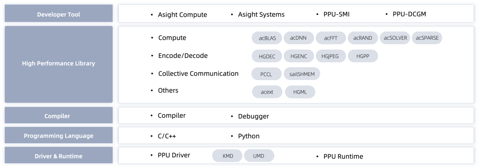Image resolution: width=479 pixels, height=168 pixels.
Task: Click the acFFT pill
Action: [x=331, y=38]
